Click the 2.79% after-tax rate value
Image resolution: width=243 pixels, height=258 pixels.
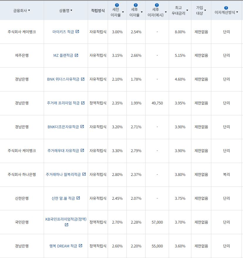[x=136, y=151]
